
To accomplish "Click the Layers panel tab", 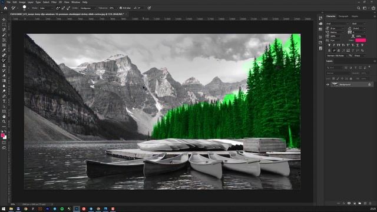I will point(329,61).
